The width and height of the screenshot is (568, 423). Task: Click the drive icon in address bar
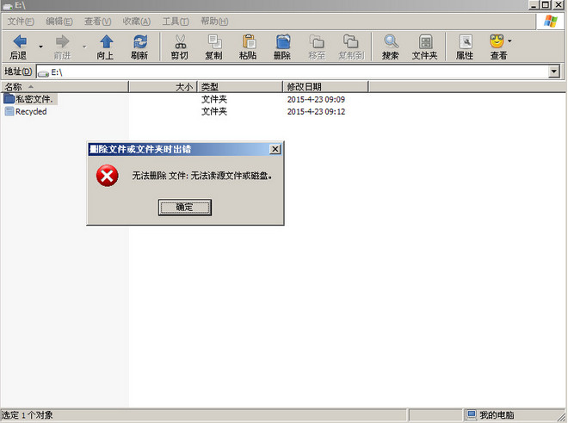(44, 73)
